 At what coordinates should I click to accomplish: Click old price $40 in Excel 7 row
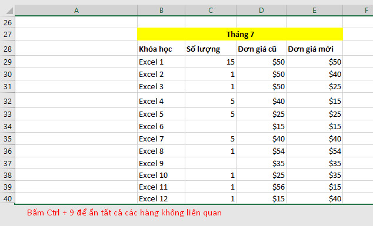tap(261, 139)
